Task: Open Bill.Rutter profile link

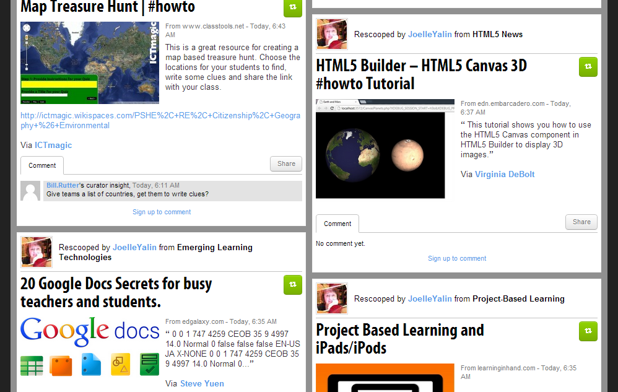Action: point(63,185)
